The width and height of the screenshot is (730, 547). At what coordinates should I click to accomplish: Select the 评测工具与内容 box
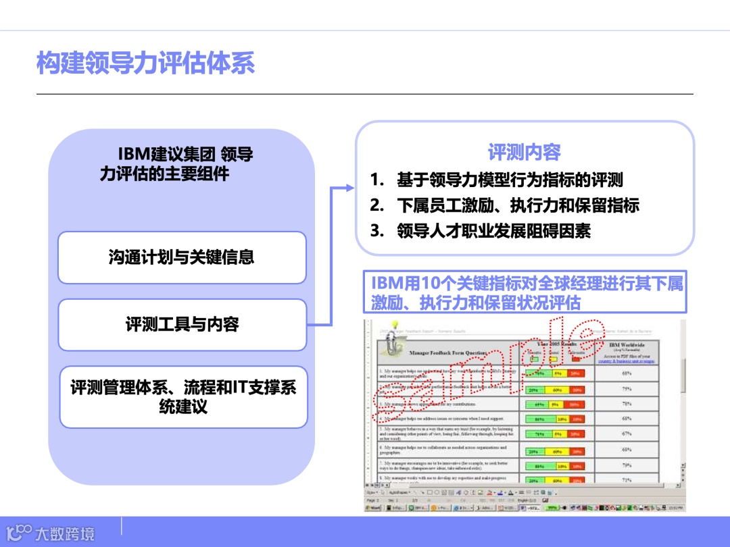click(x=182, y=324)
